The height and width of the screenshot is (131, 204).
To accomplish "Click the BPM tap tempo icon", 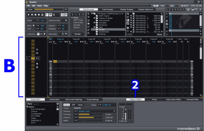I will click(x=34, y=25).
